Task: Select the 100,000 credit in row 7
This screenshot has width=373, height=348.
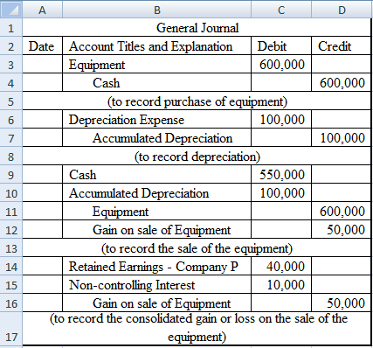Action: point(342,138)
